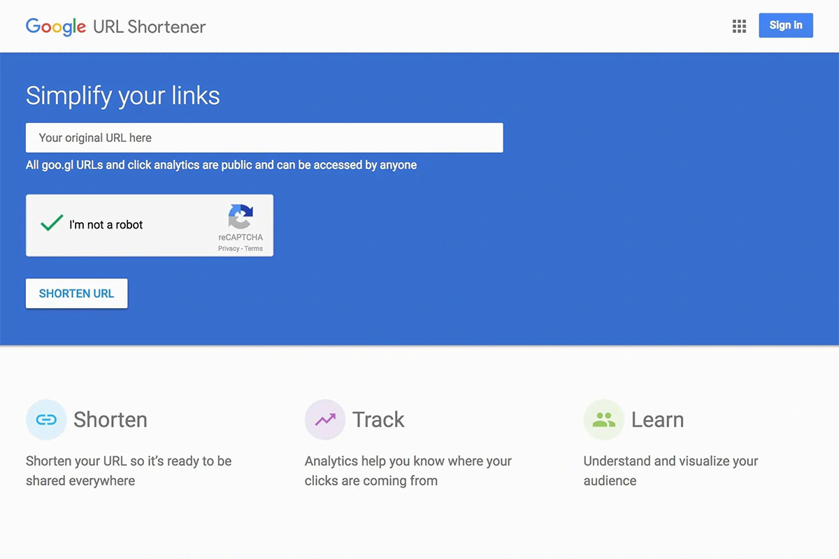Click the 'Shorten your URL so it's ready' text
Image resolution: width=839 pixels, height=559 pixels.
click(129, 471)
